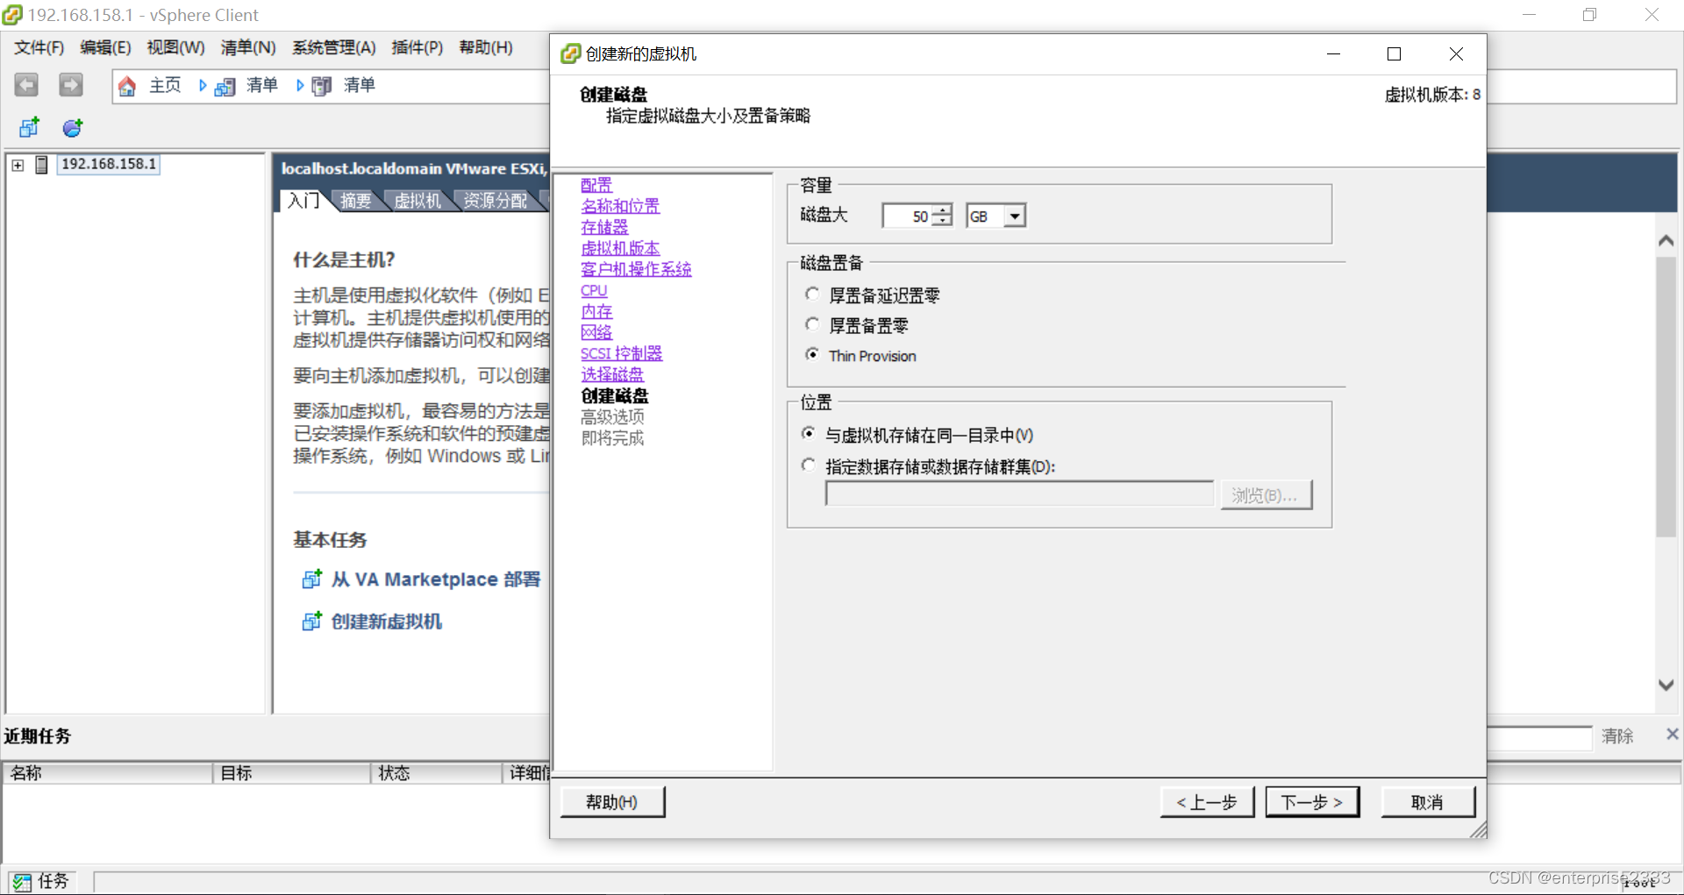Open the GB disk size unit dropdown
Viewport: 1684px width, 895px height.
(1015, 216)
